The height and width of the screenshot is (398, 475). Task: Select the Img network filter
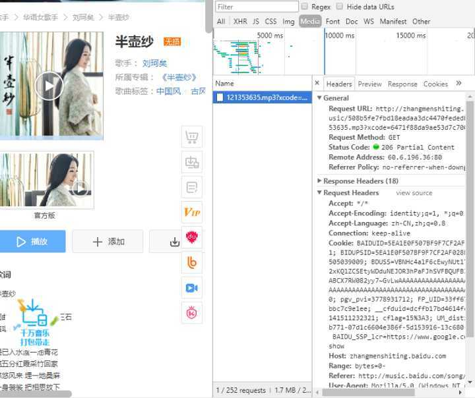[x=288, y=22]
